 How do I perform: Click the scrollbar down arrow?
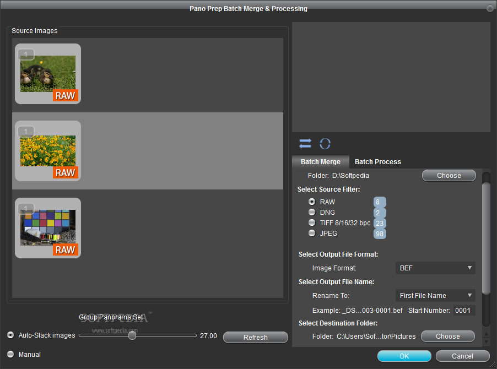tap(486, 342)
